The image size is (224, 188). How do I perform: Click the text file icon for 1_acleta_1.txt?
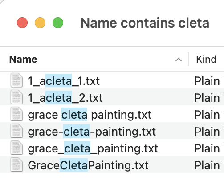16,80
